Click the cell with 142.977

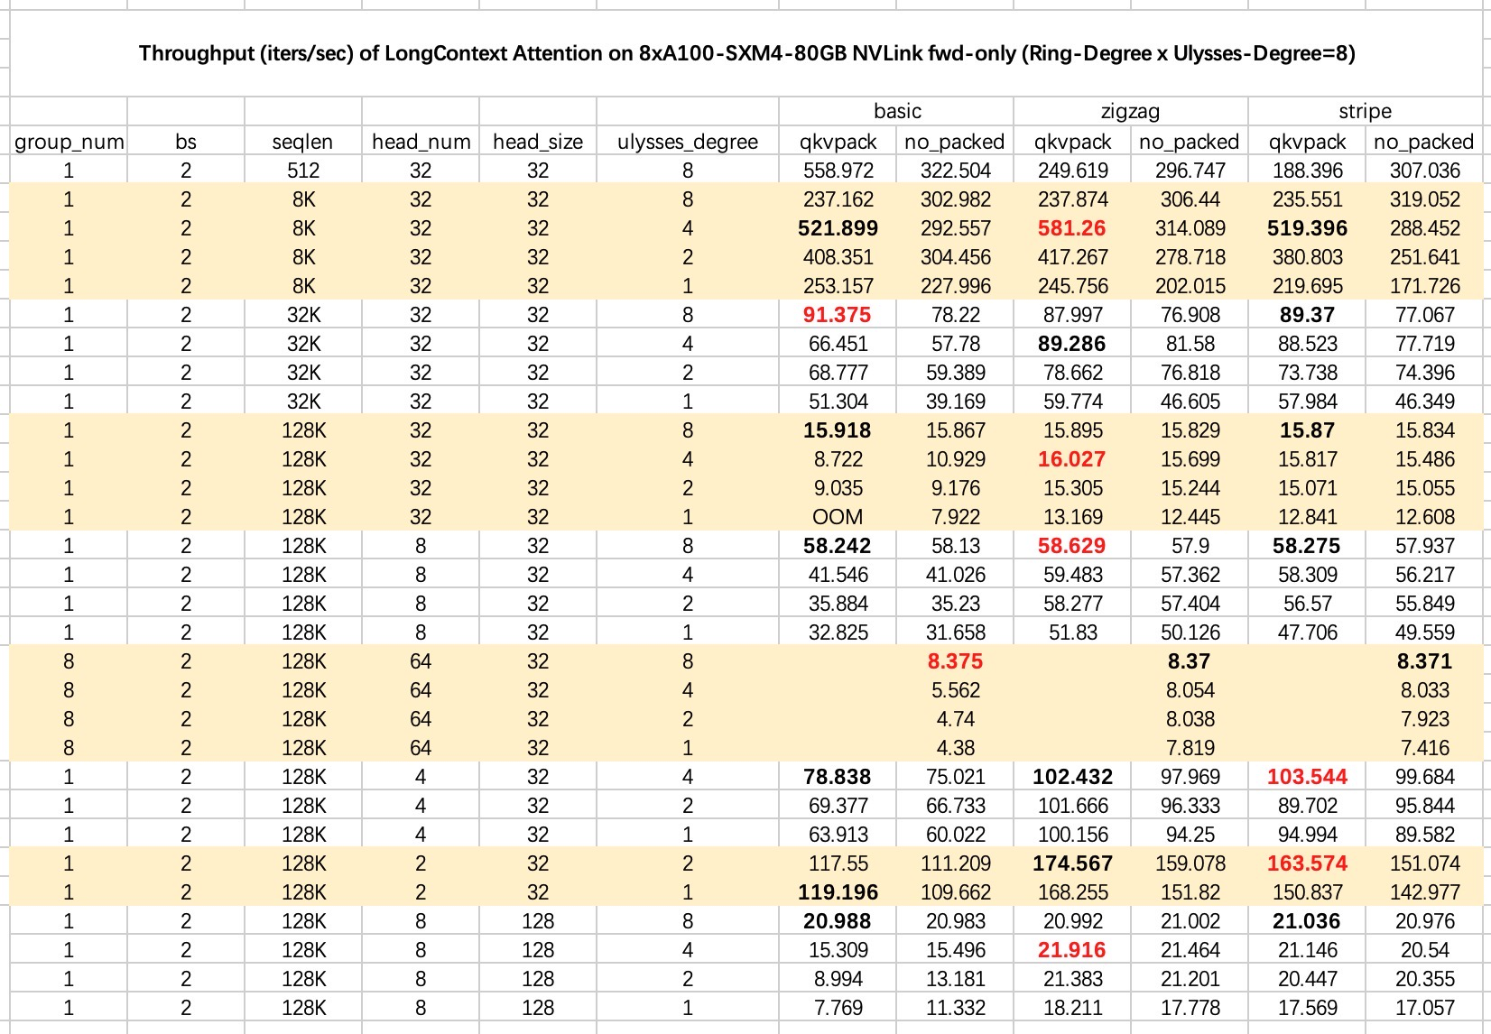(x=1424, y=892)
